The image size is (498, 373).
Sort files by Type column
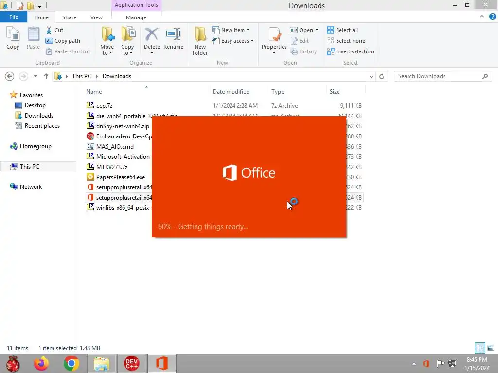coord(278,92)
